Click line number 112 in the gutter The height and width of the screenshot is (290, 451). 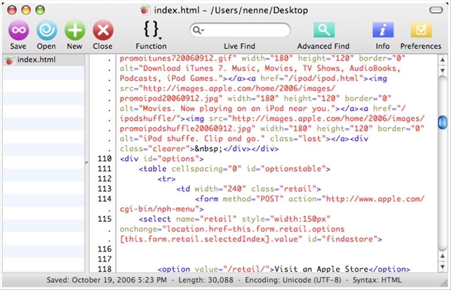coord(104,179)
